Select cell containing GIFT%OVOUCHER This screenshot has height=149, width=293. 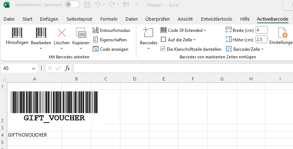tap(35, 135)
